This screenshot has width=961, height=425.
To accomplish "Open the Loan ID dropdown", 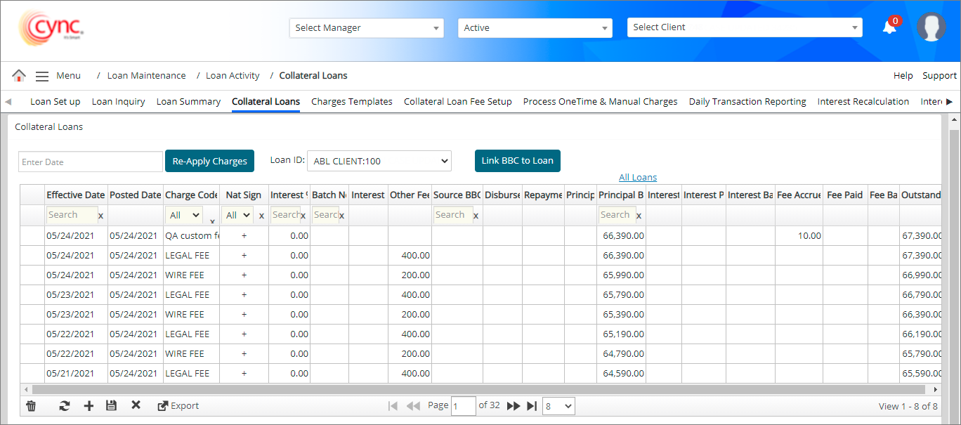I will [379, 161].
